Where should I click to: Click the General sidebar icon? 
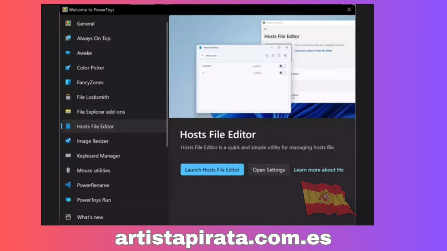[x=68, y=24]
